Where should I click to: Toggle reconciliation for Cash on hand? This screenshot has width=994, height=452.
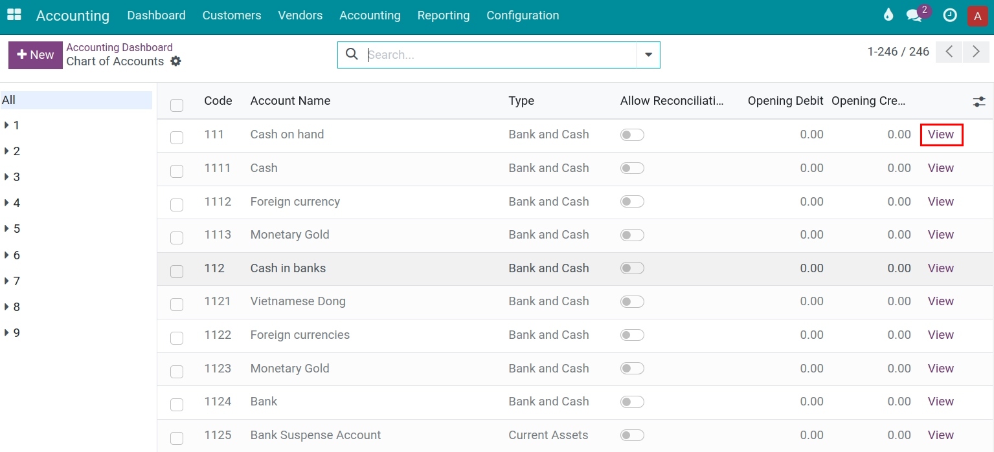(x=632, y=135)
